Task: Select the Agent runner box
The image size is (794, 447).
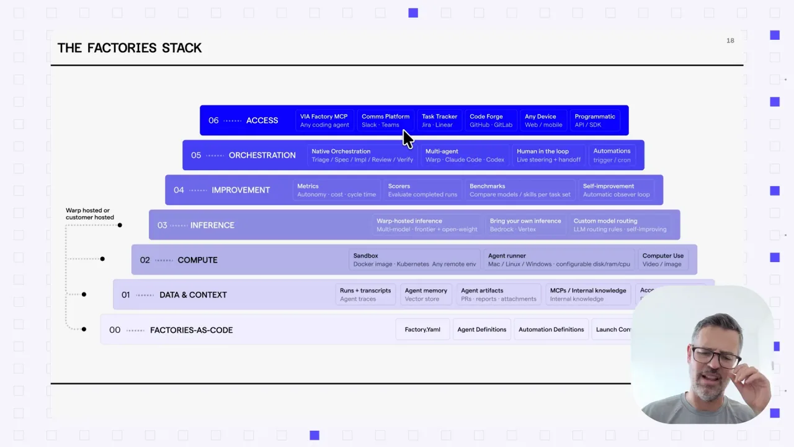Action: click(559, 260)
